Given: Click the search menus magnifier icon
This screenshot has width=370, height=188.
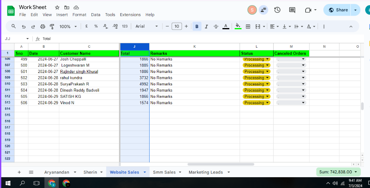Looking at the screenshot, I should tap(14, 26).
